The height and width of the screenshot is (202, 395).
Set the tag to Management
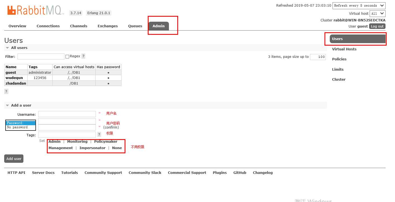(x=60, y=148)
